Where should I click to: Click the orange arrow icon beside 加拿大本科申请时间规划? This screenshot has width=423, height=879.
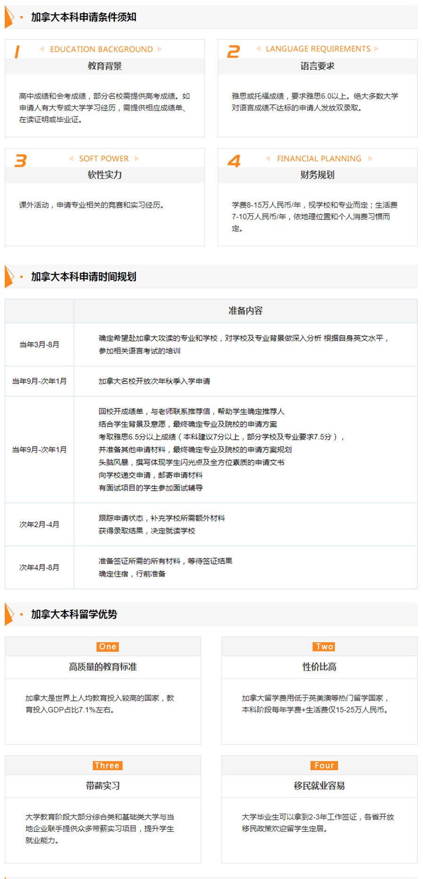point(9,277)
